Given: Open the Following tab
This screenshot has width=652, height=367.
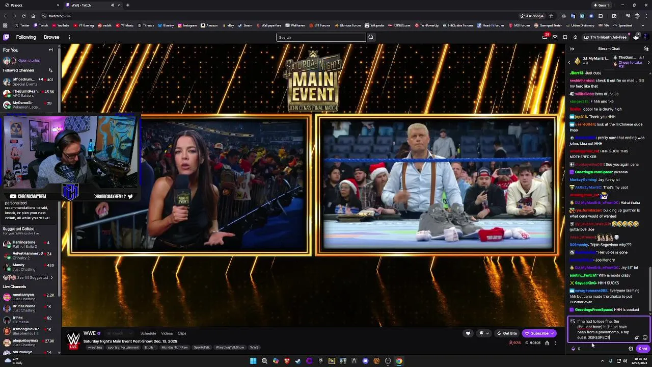Looking at the screenshot, I should (25, 37).
